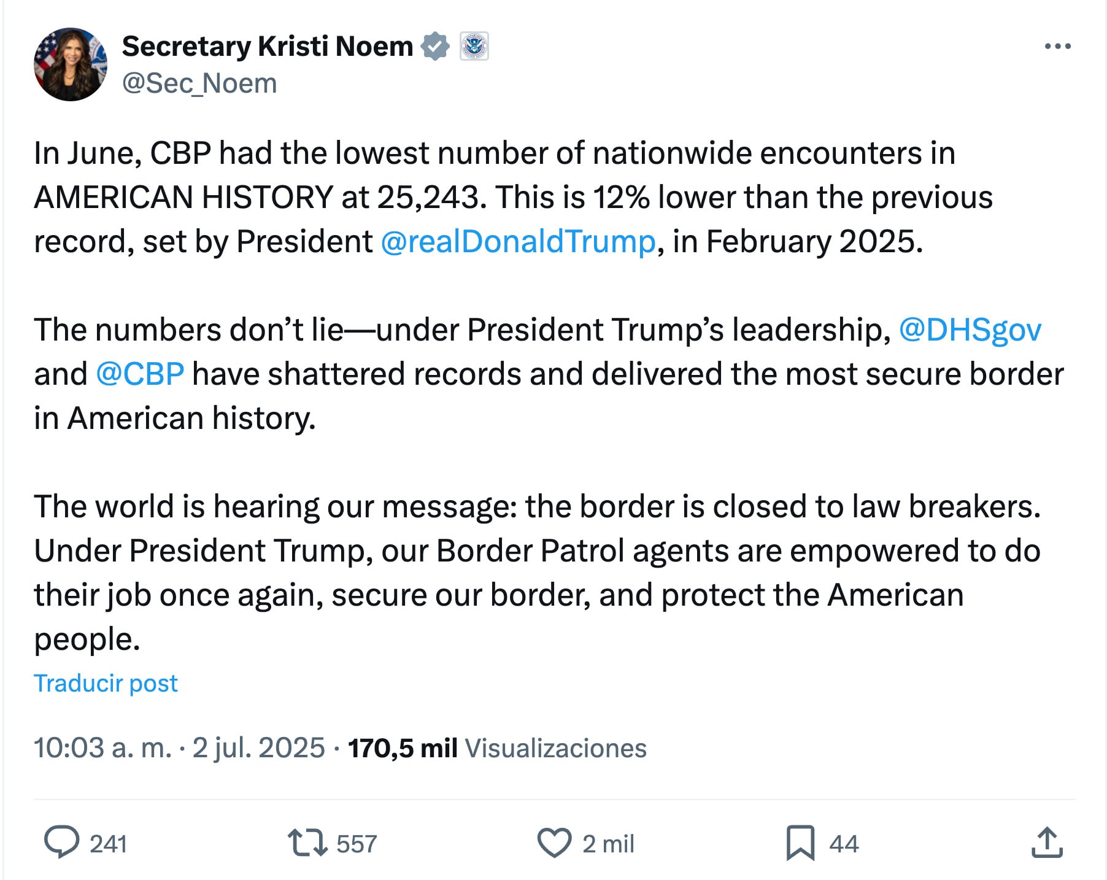
Task: Like the post with heart icon
Action: (x=554, y=843)
